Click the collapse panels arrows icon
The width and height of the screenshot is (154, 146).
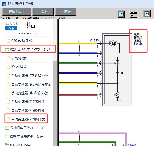147,14
